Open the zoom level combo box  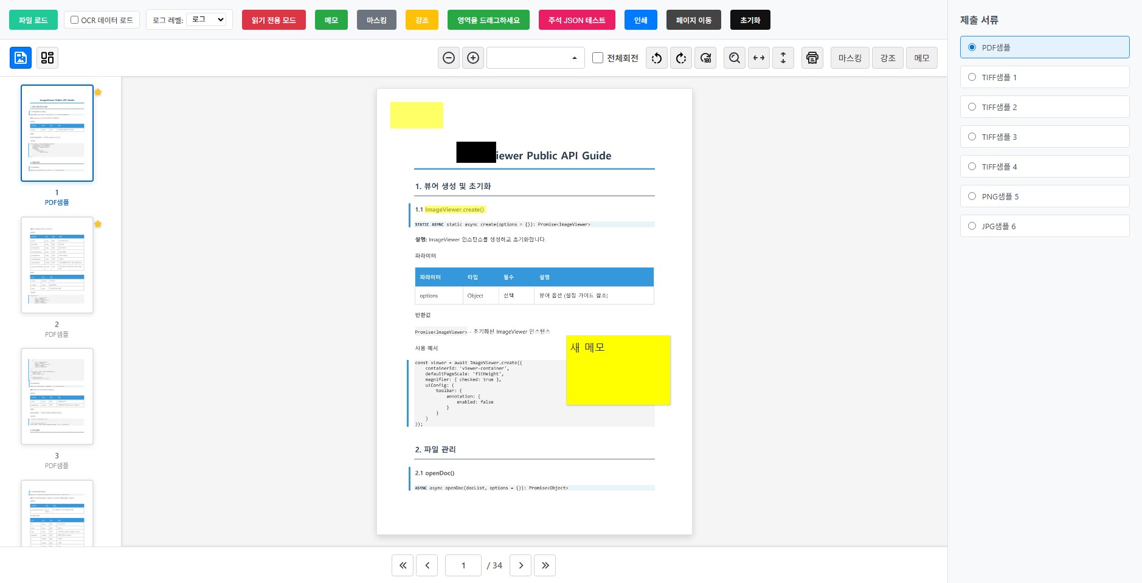coord(536,58)
